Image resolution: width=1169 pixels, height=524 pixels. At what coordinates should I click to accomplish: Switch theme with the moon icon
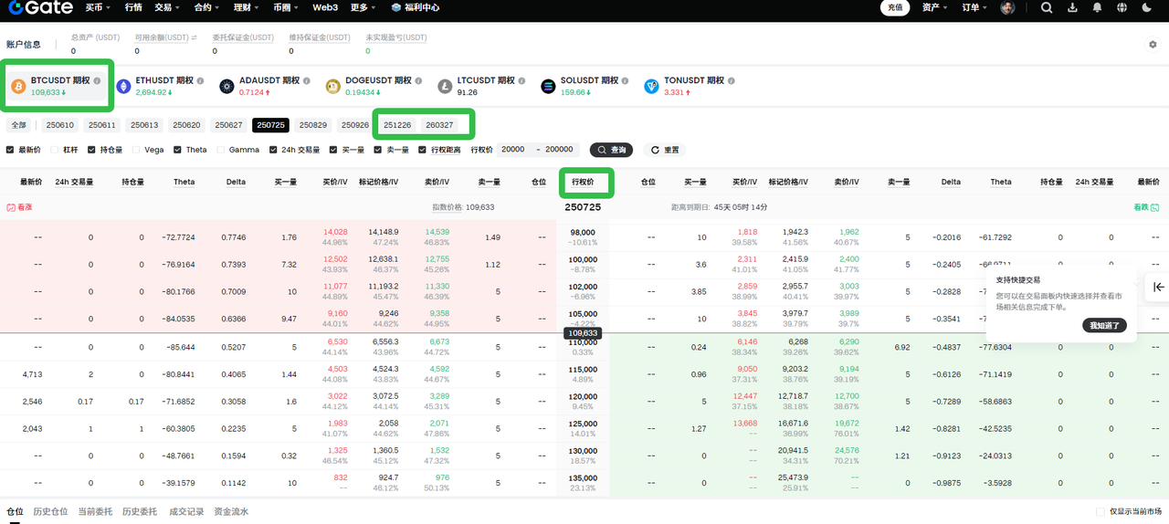pos(1147,7)
